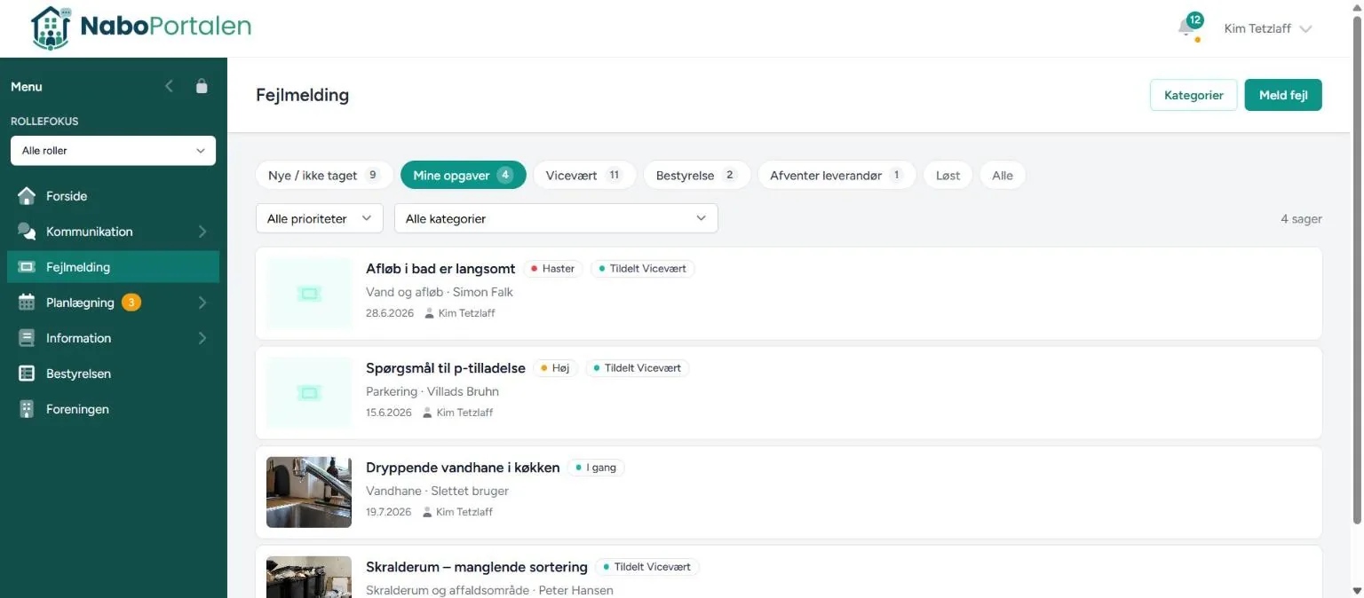
Task: Click the Foreningen building icon
Action: [x=27, y=409]
